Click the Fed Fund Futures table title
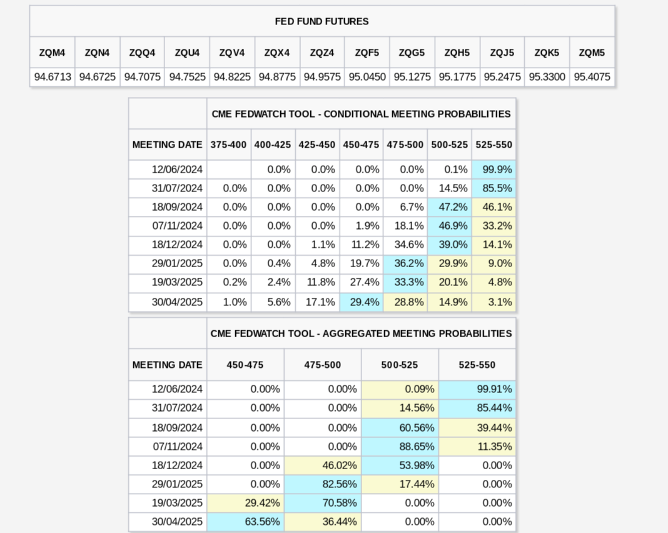Image resolution: width=668 pixels, height=533 pixels. pyautogui.click(x=321, y=21)
